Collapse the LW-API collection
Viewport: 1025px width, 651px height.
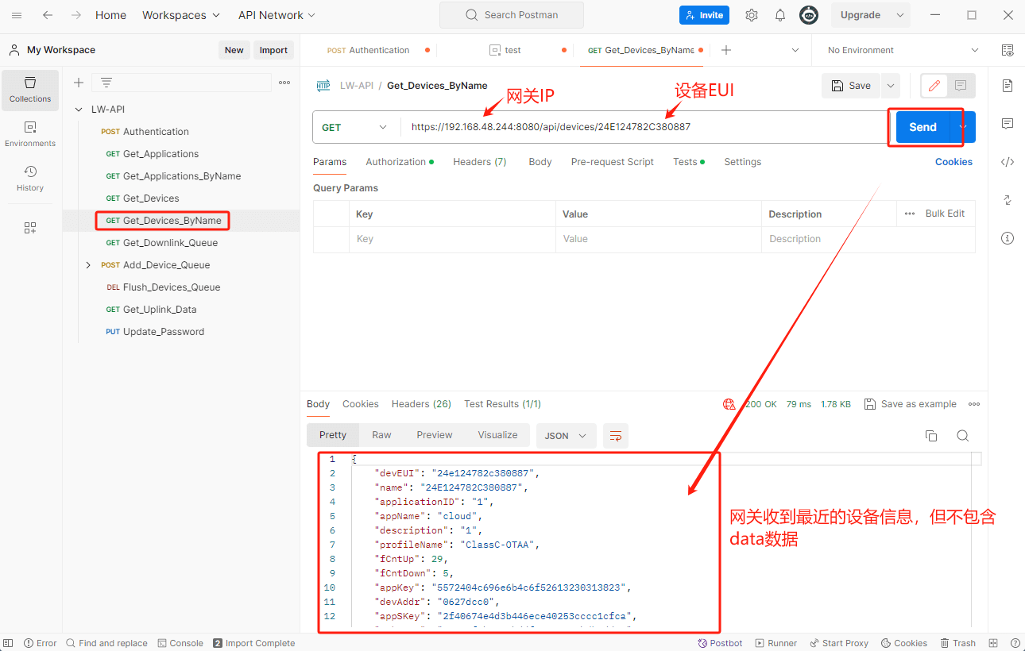click(79, 110)
